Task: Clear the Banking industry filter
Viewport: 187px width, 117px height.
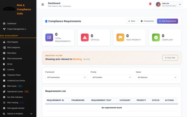Action: pos(170,58)
